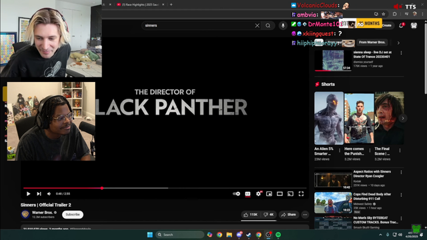Open OBS Studio from the taskbar
Viewport: 427px width, 240px height.
tap(268, 235)
